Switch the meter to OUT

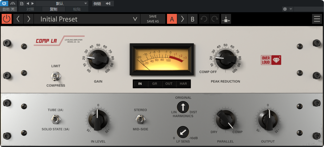(169, 84)
